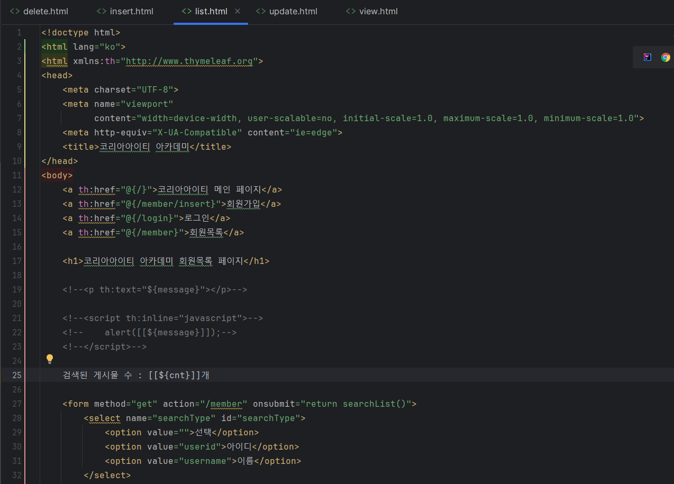Click the 회원목록 anchor text on line 15
This screenshot has height=484, width=674.
[x=206, y=232]
